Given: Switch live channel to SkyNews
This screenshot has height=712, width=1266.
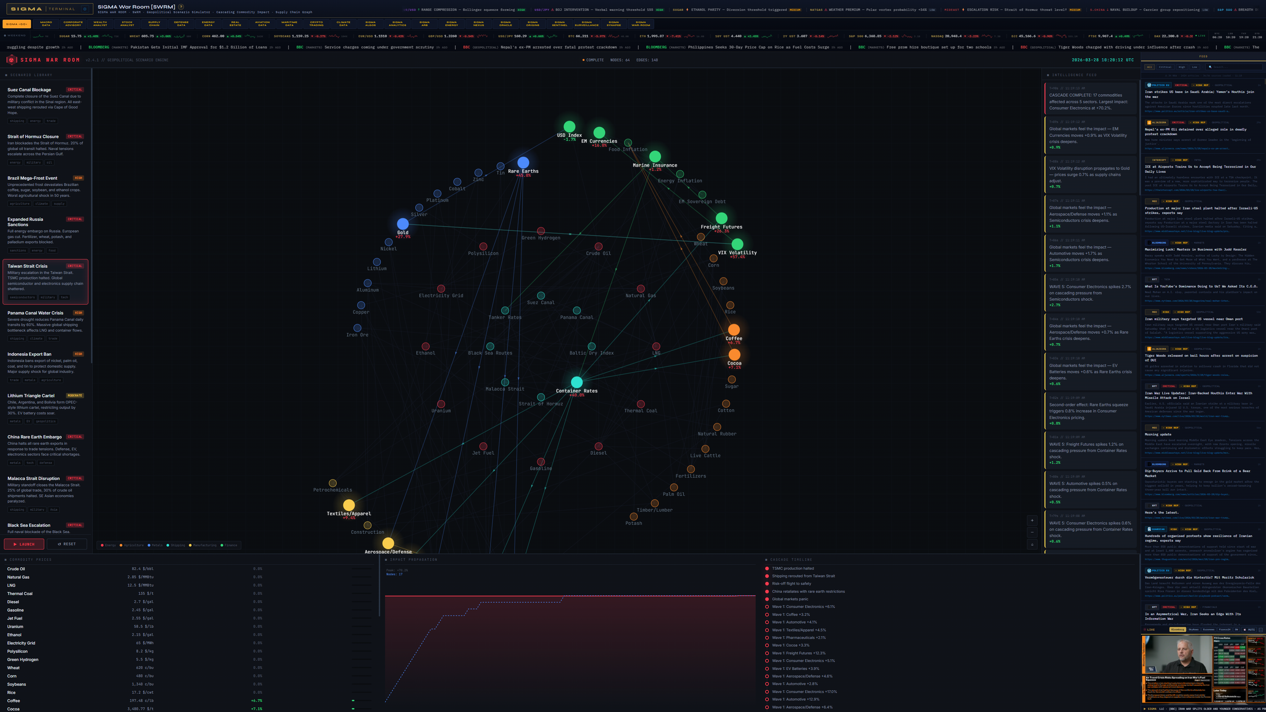Looking at the screenshot, I should pos(1194,629).
